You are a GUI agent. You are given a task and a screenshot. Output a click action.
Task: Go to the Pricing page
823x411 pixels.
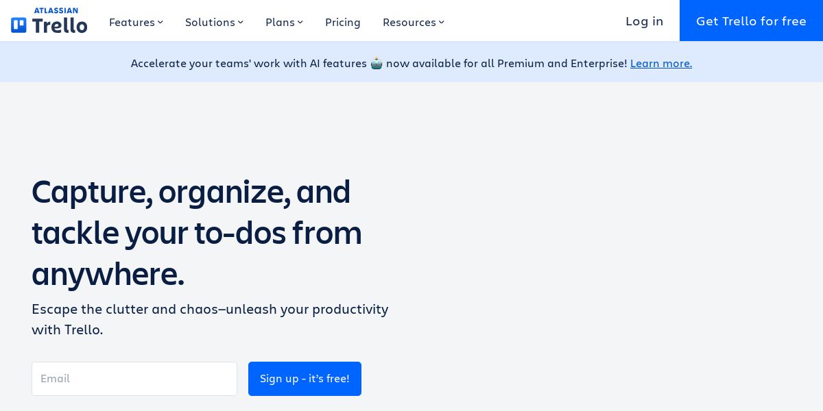tap(343, 23)
